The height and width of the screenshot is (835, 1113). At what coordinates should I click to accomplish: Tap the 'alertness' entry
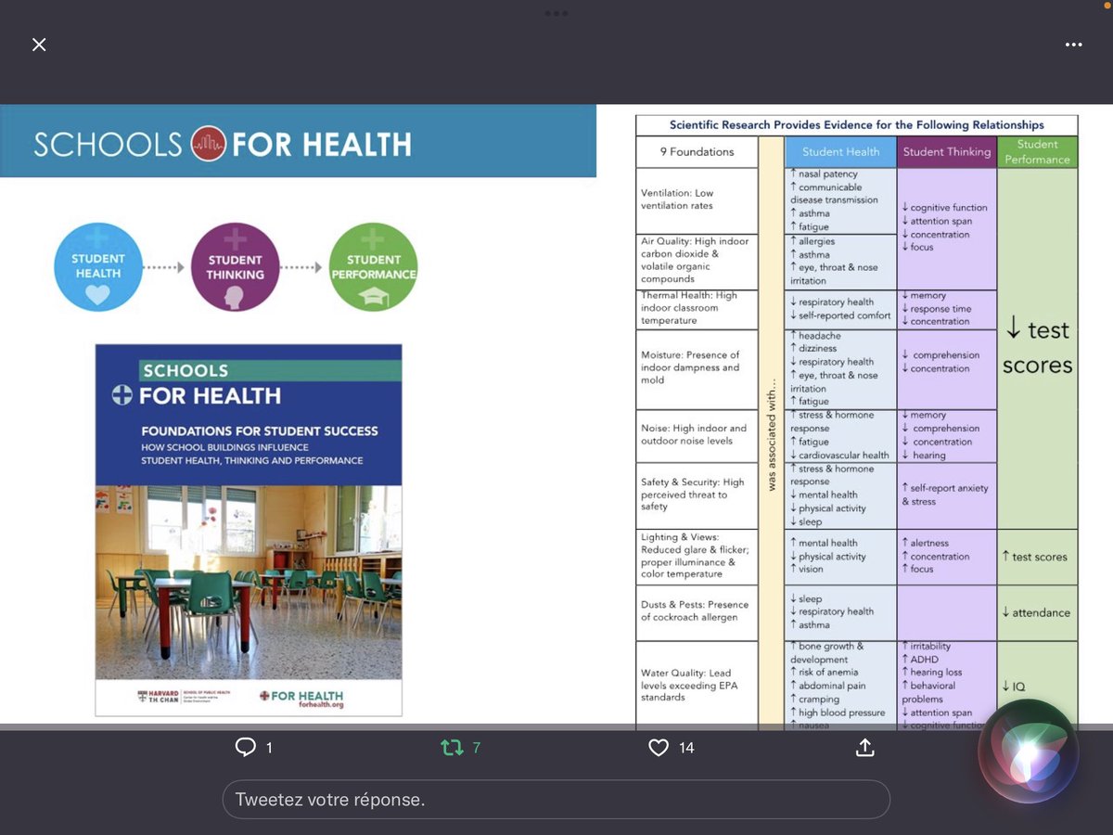click(x=925, y=543)
